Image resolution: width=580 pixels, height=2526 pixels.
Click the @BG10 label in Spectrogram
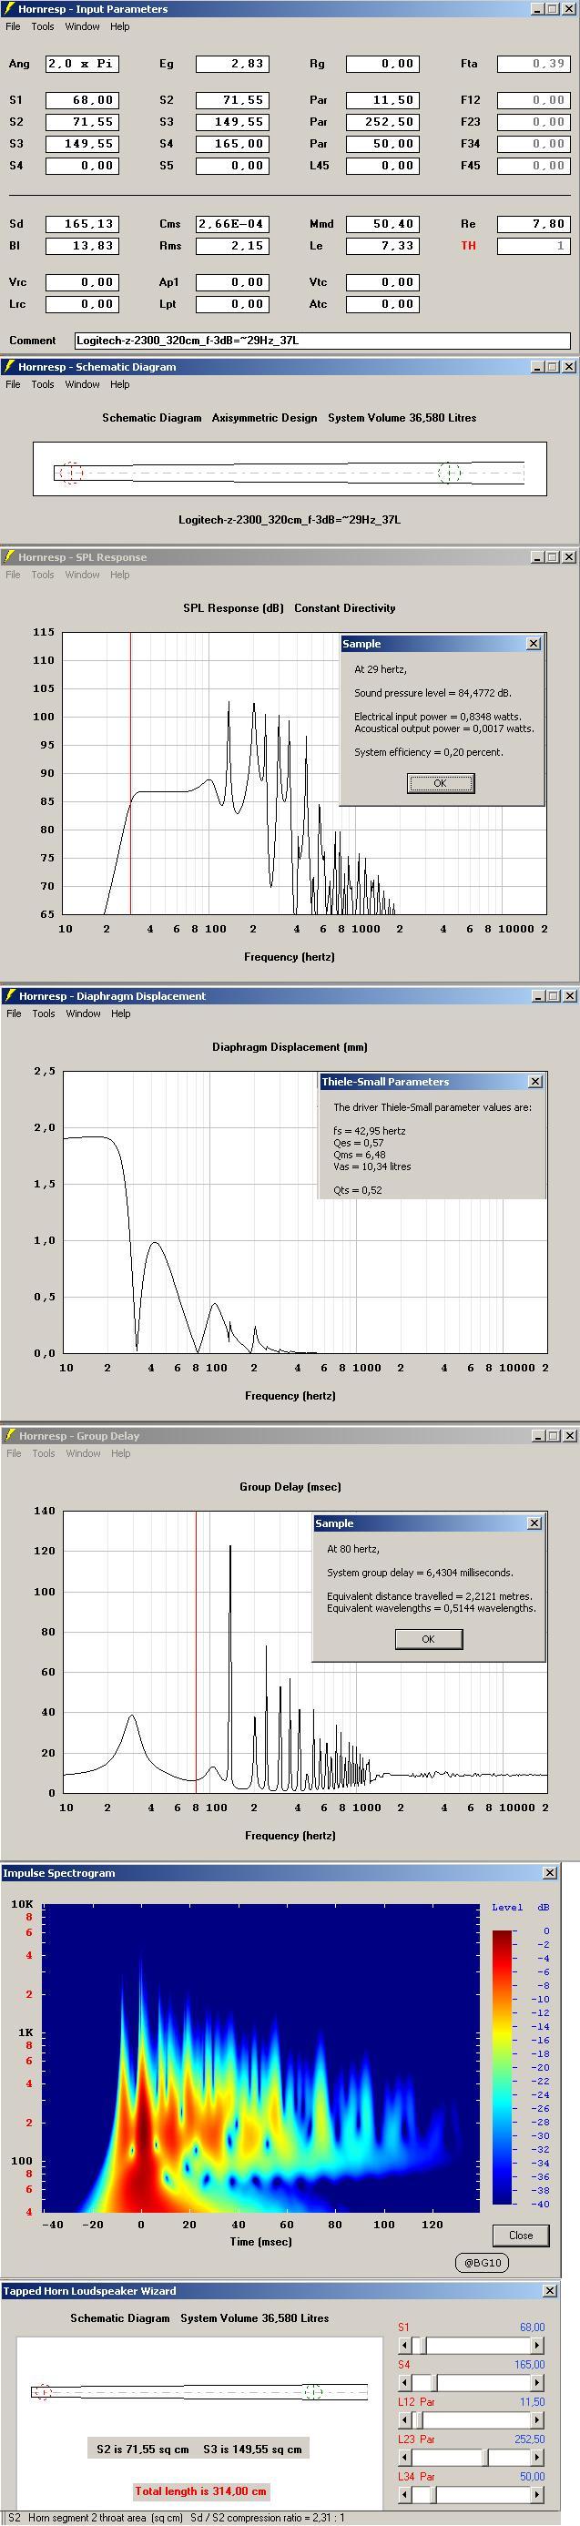(482, 2263)
